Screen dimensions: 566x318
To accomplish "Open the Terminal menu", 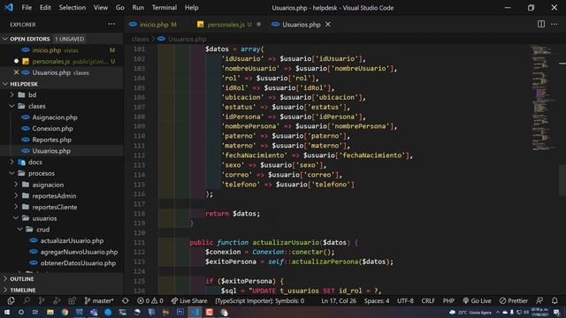I will tap(164, 7).
